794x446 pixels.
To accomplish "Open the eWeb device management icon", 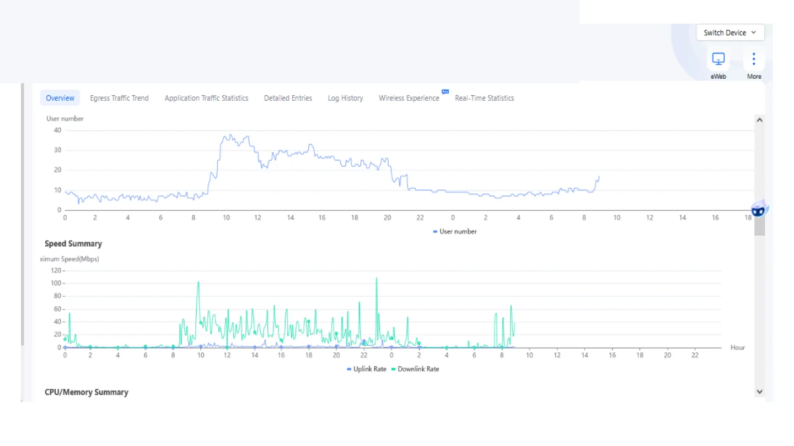I will (718, 59).
